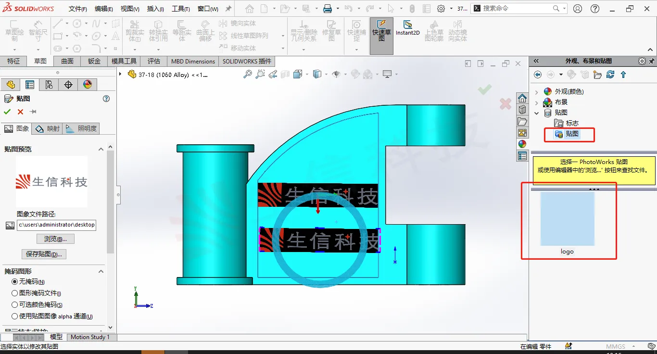Expand the 外观(颜色) tree node

click(537, 91)
